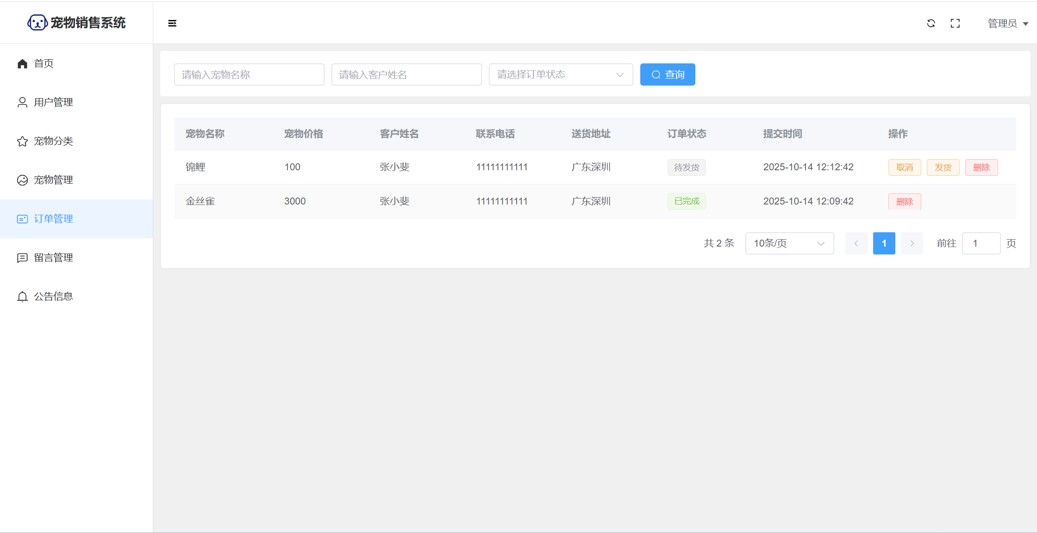Screen dimensions: 1037x533
Task: Click 取消 button for 锦鲤 order
Action: 904,167
